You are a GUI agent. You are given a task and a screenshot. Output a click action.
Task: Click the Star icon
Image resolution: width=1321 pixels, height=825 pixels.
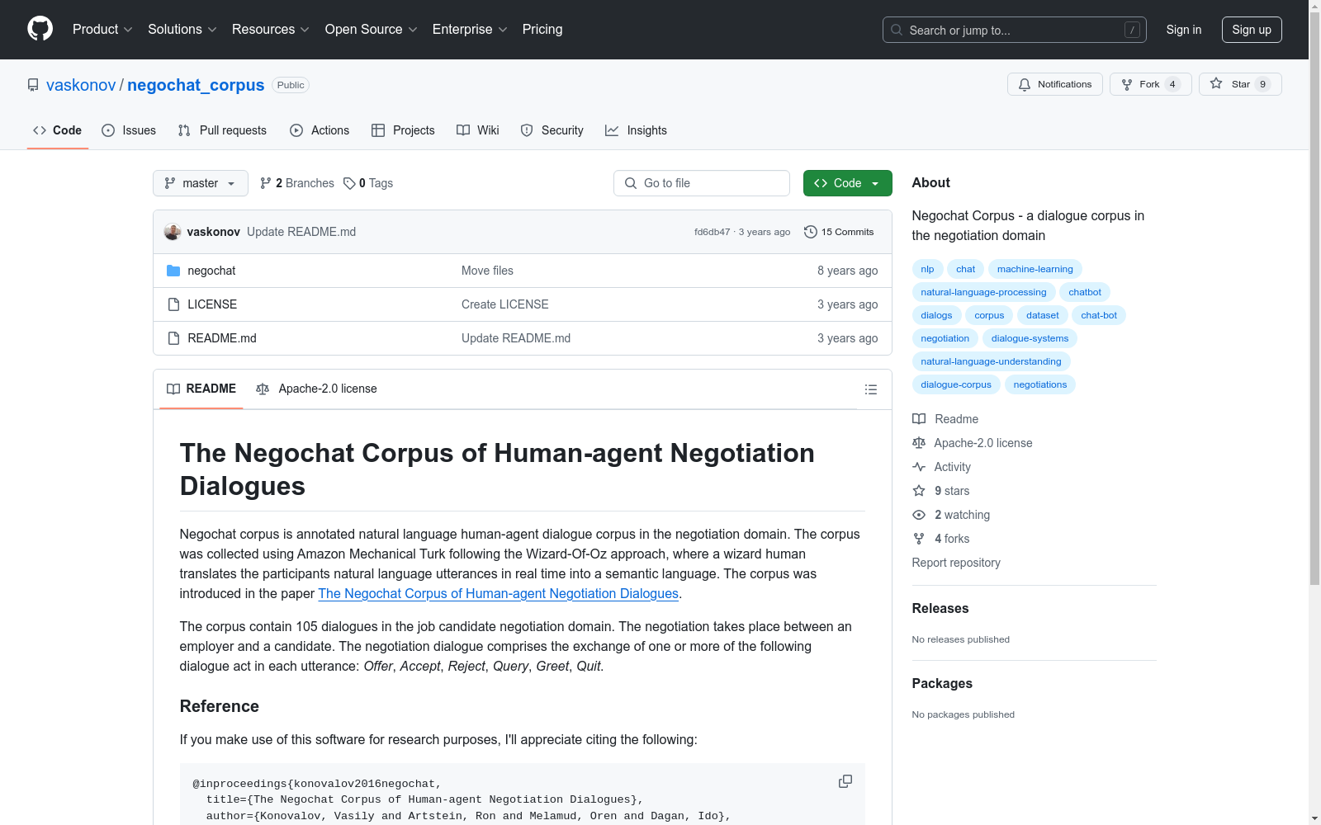(x=1216, y=84)
